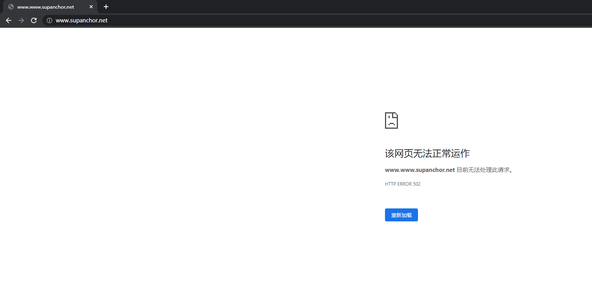
Task: Click the word HTTP in the error code
Action: [x=390, y=184]
